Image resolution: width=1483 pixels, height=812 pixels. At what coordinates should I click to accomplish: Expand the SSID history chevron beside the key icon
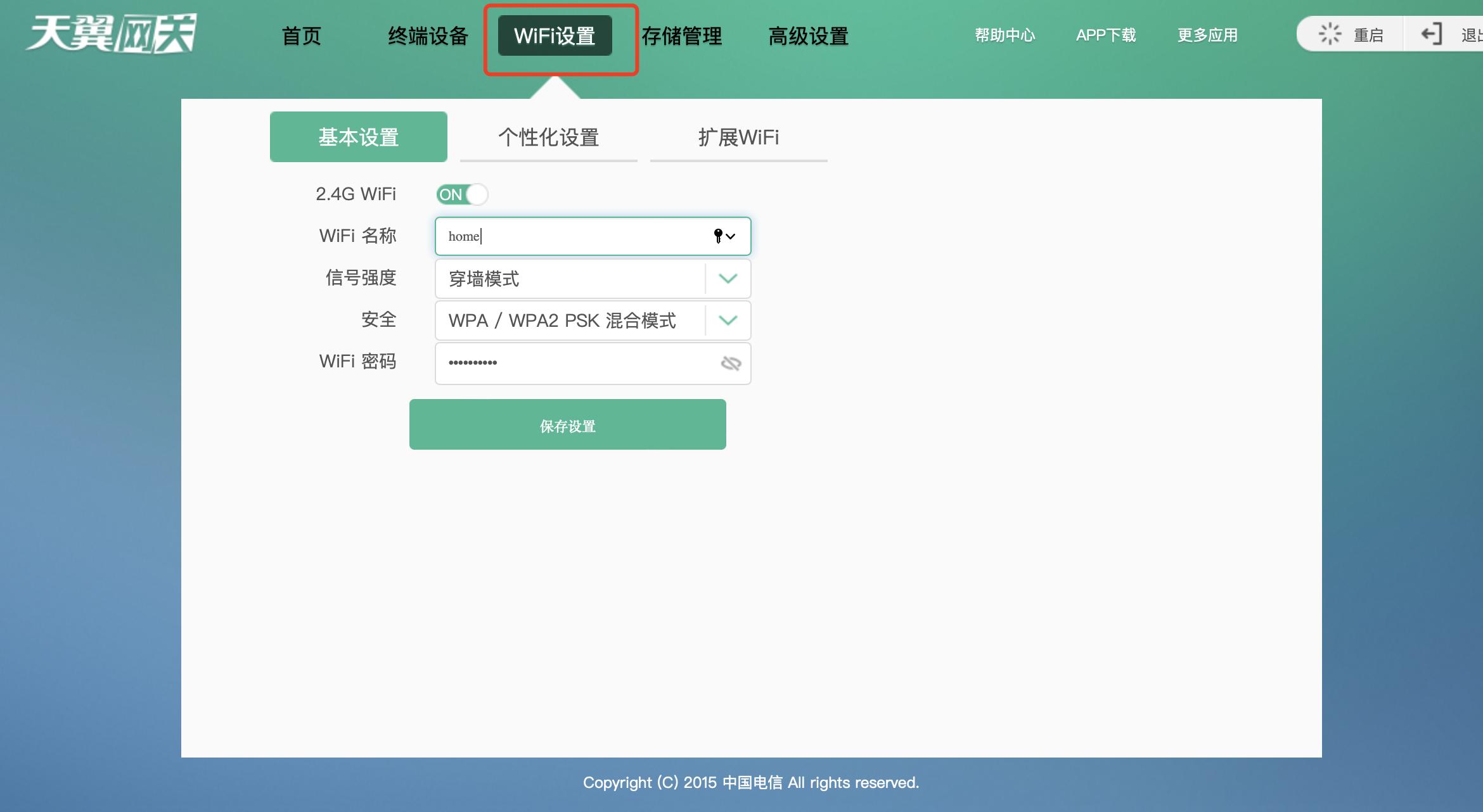tap(732, 236)
